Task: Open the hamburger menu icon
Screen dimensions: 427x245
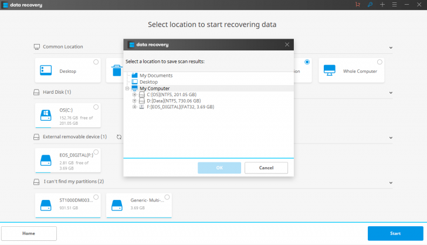Action: tap(394, 5)
